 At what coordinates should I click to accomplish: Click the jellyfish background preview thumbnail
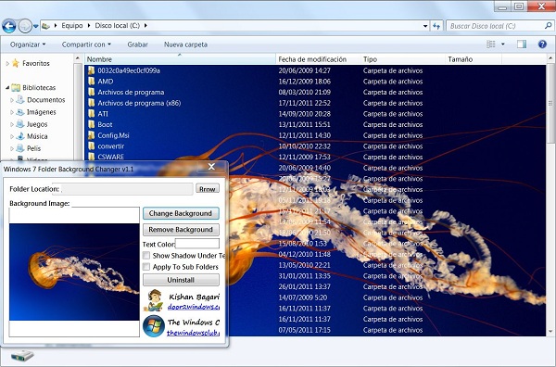[74, 272]
